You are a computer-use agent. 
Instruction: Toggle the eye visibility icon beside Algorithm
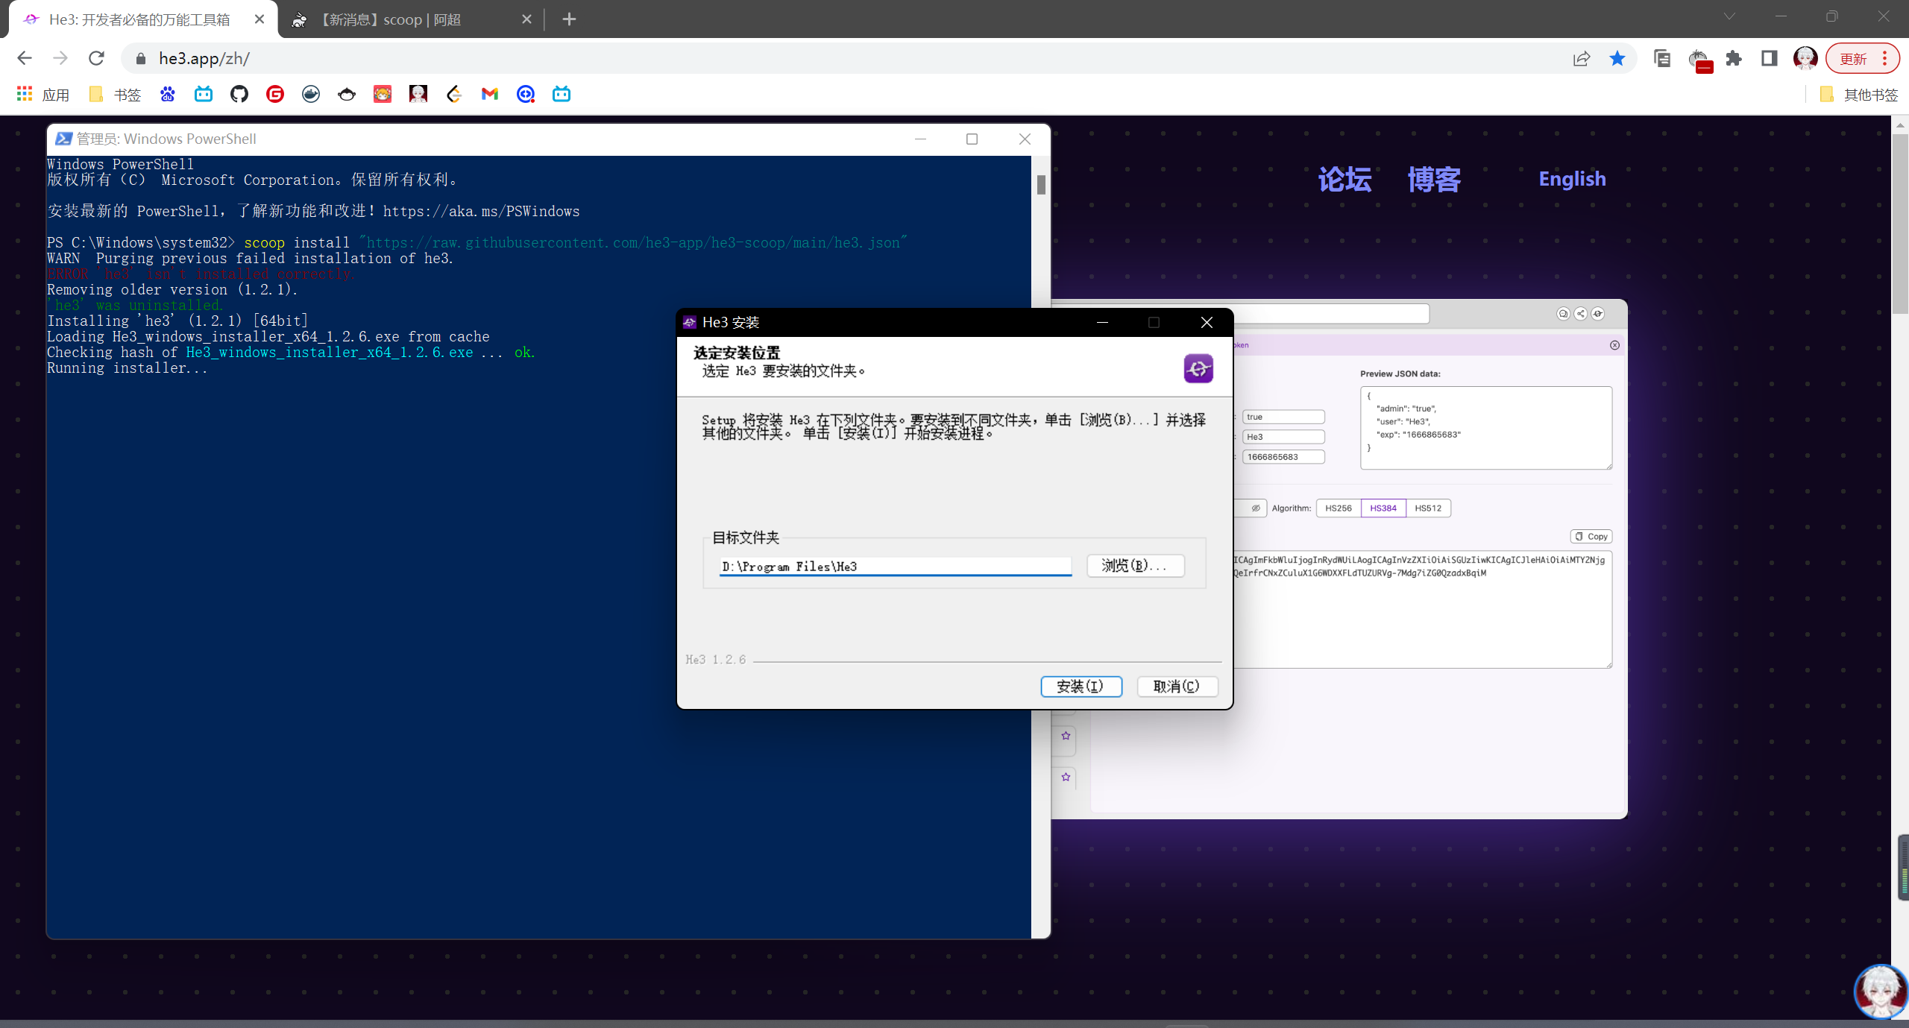[x=1256, y=508]
